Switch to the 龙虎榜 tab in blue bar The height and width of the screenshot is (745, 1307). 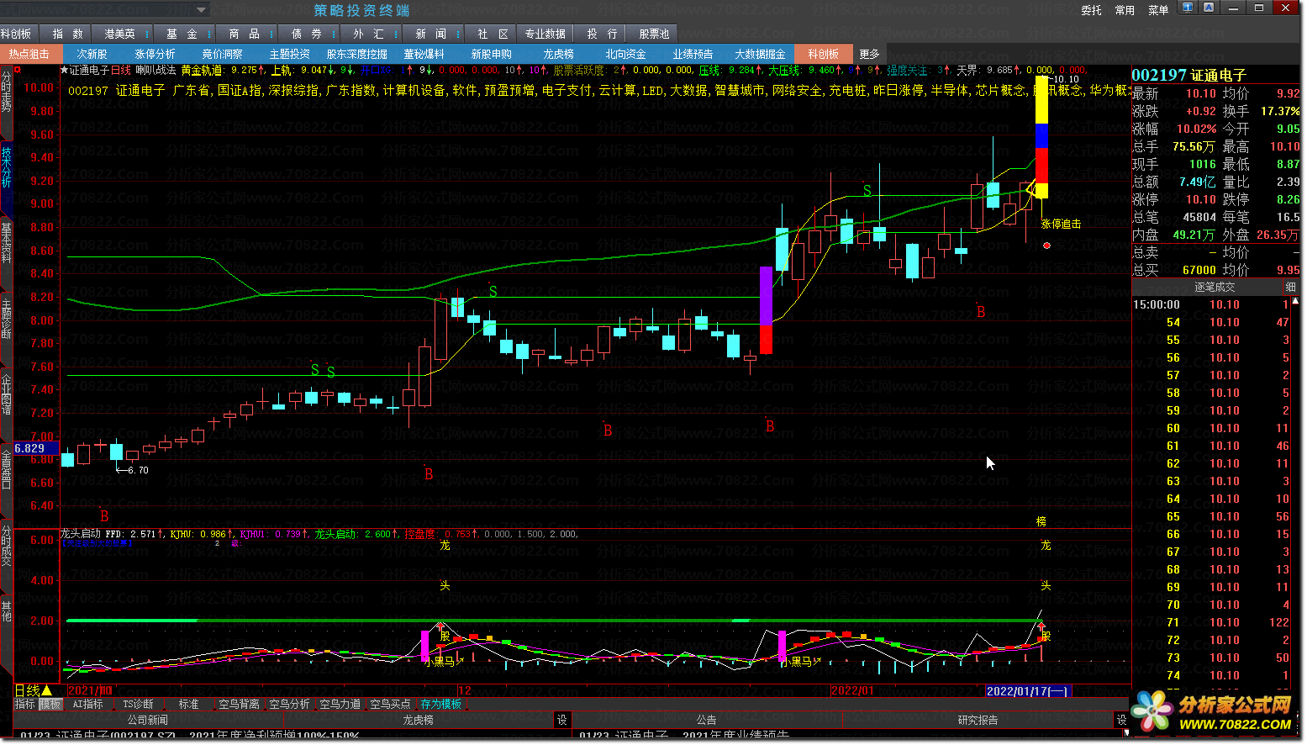point(558,54)
